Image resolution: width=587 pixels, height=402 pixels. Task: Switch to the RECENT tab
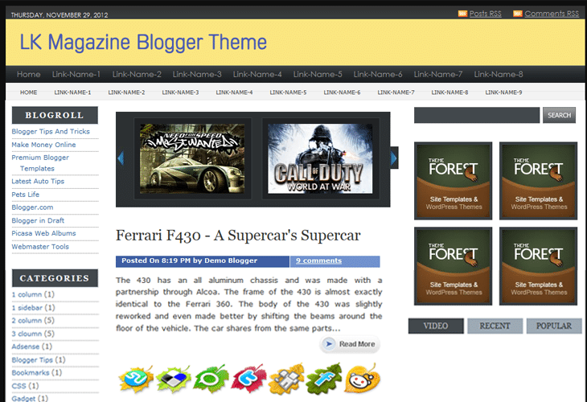pos(495,326)
